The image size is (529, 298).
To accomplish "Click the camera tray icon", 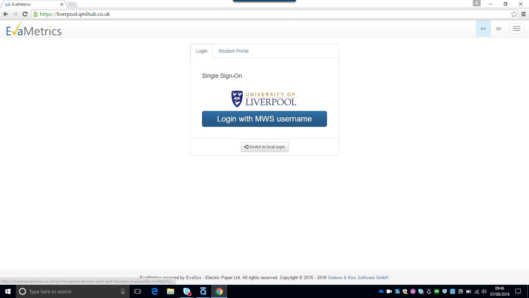I will point(389,291).
